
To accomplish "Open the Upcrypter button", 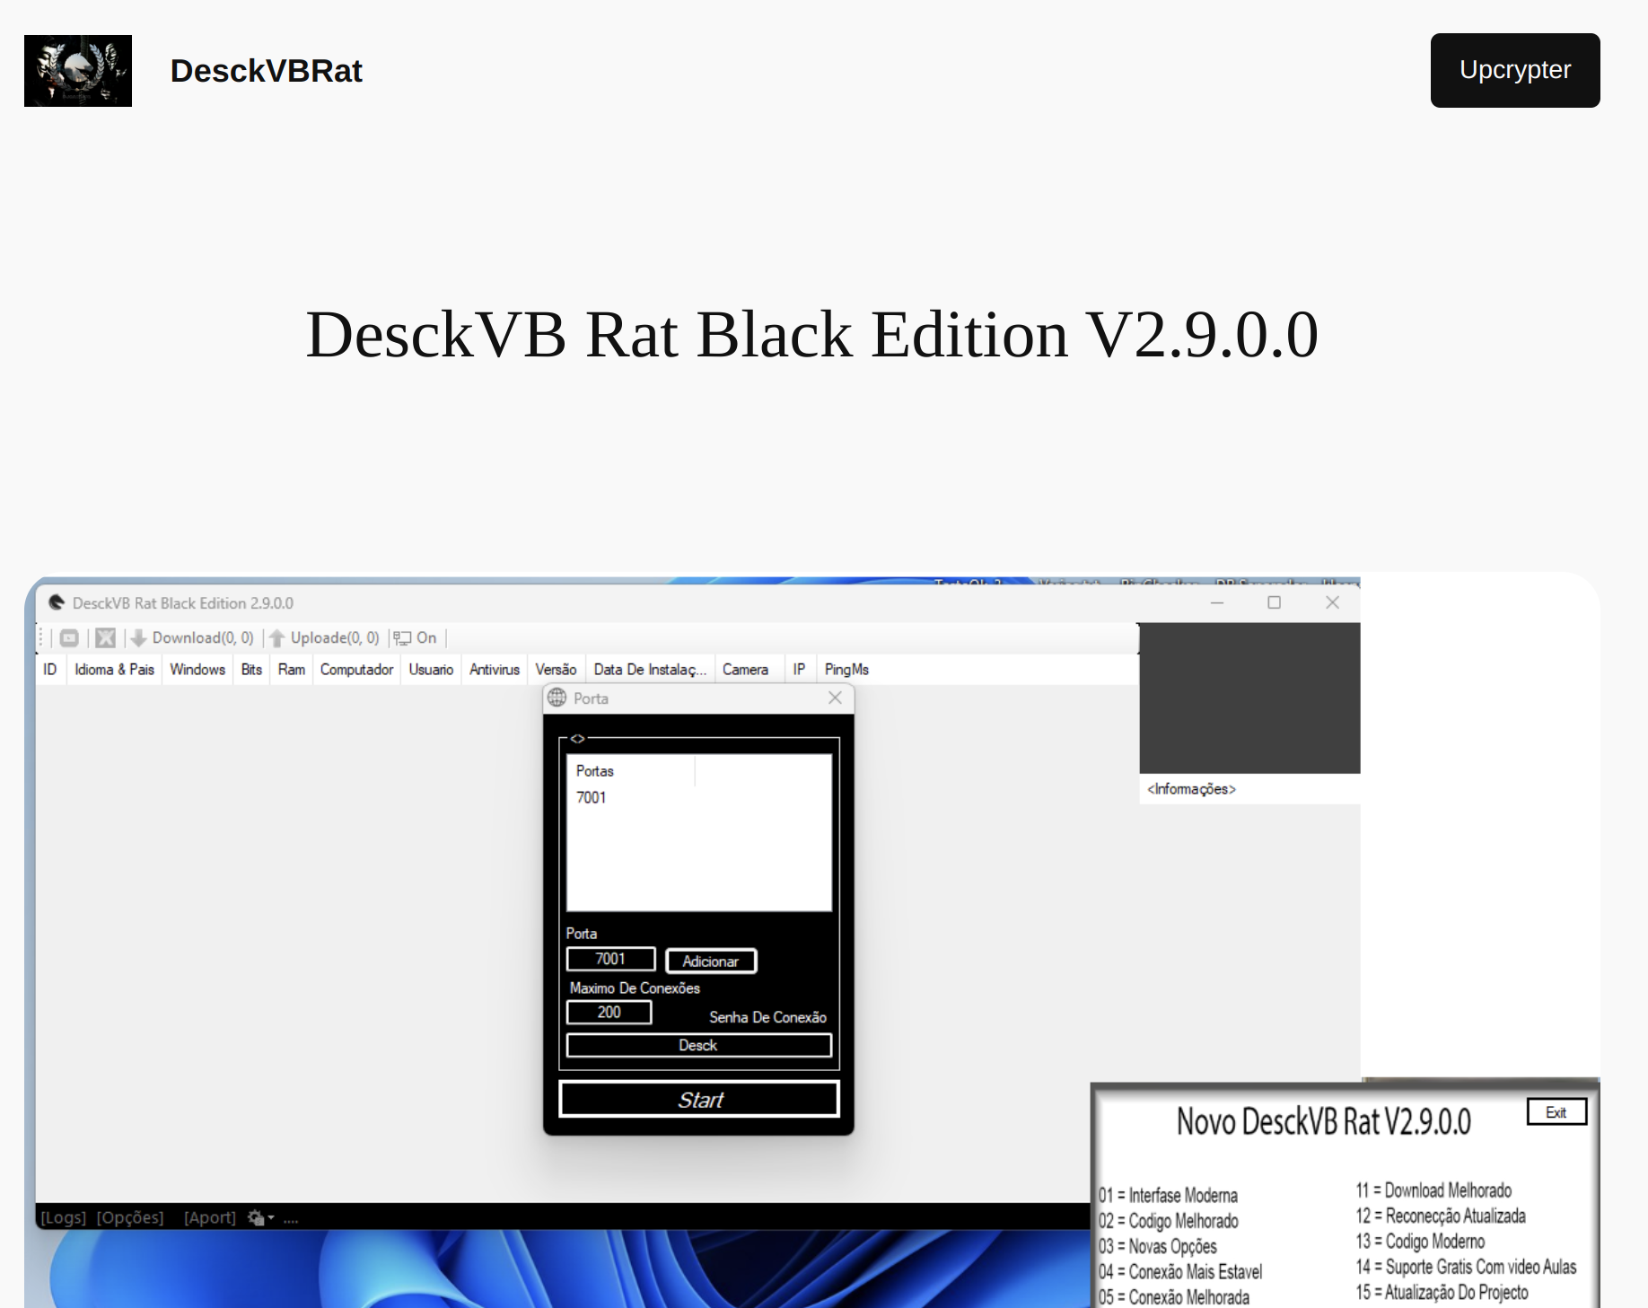I will click(1515, 70).
